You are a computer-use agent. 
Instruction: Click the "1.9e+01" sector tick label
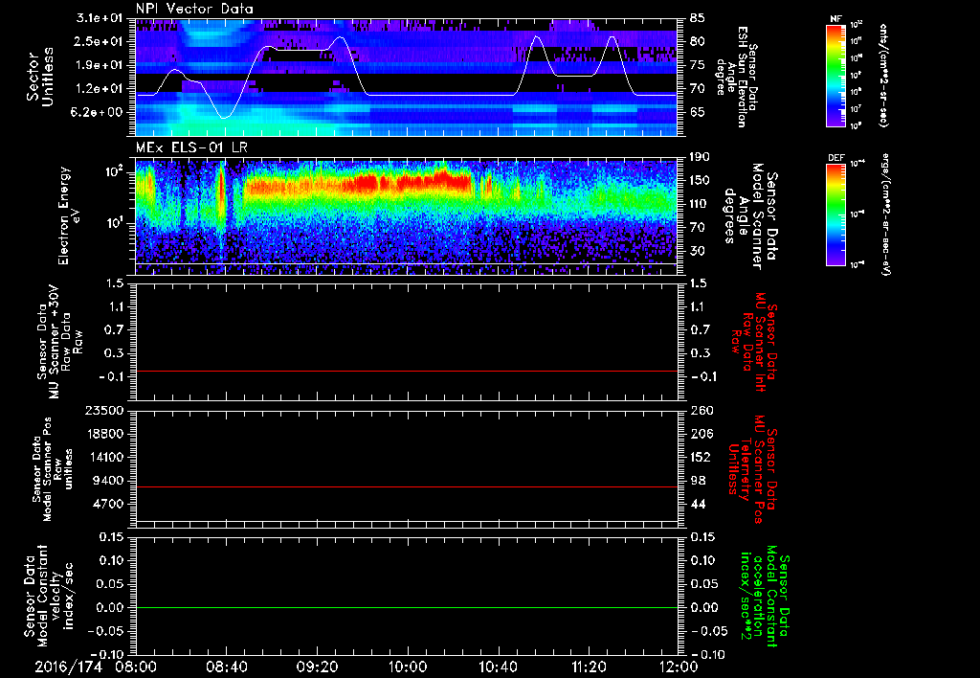pyautogui.click(x=100, y=65)
